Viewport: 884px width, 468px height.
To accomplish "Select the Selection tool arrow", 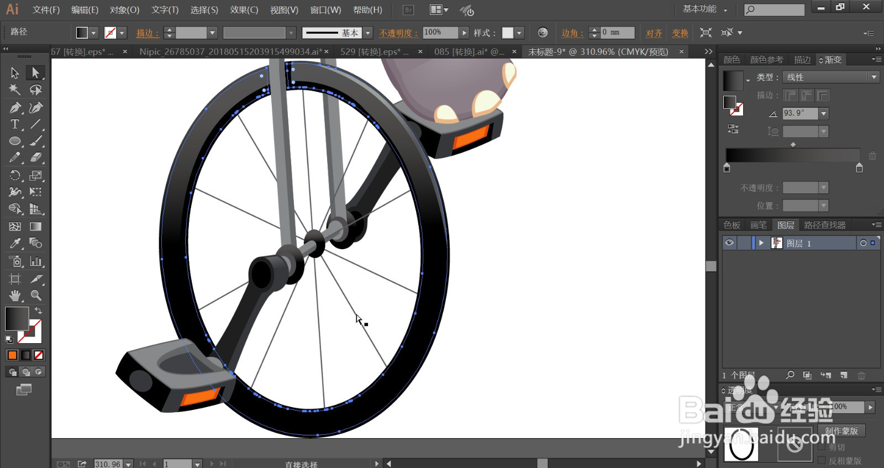I will coord(15,72).
